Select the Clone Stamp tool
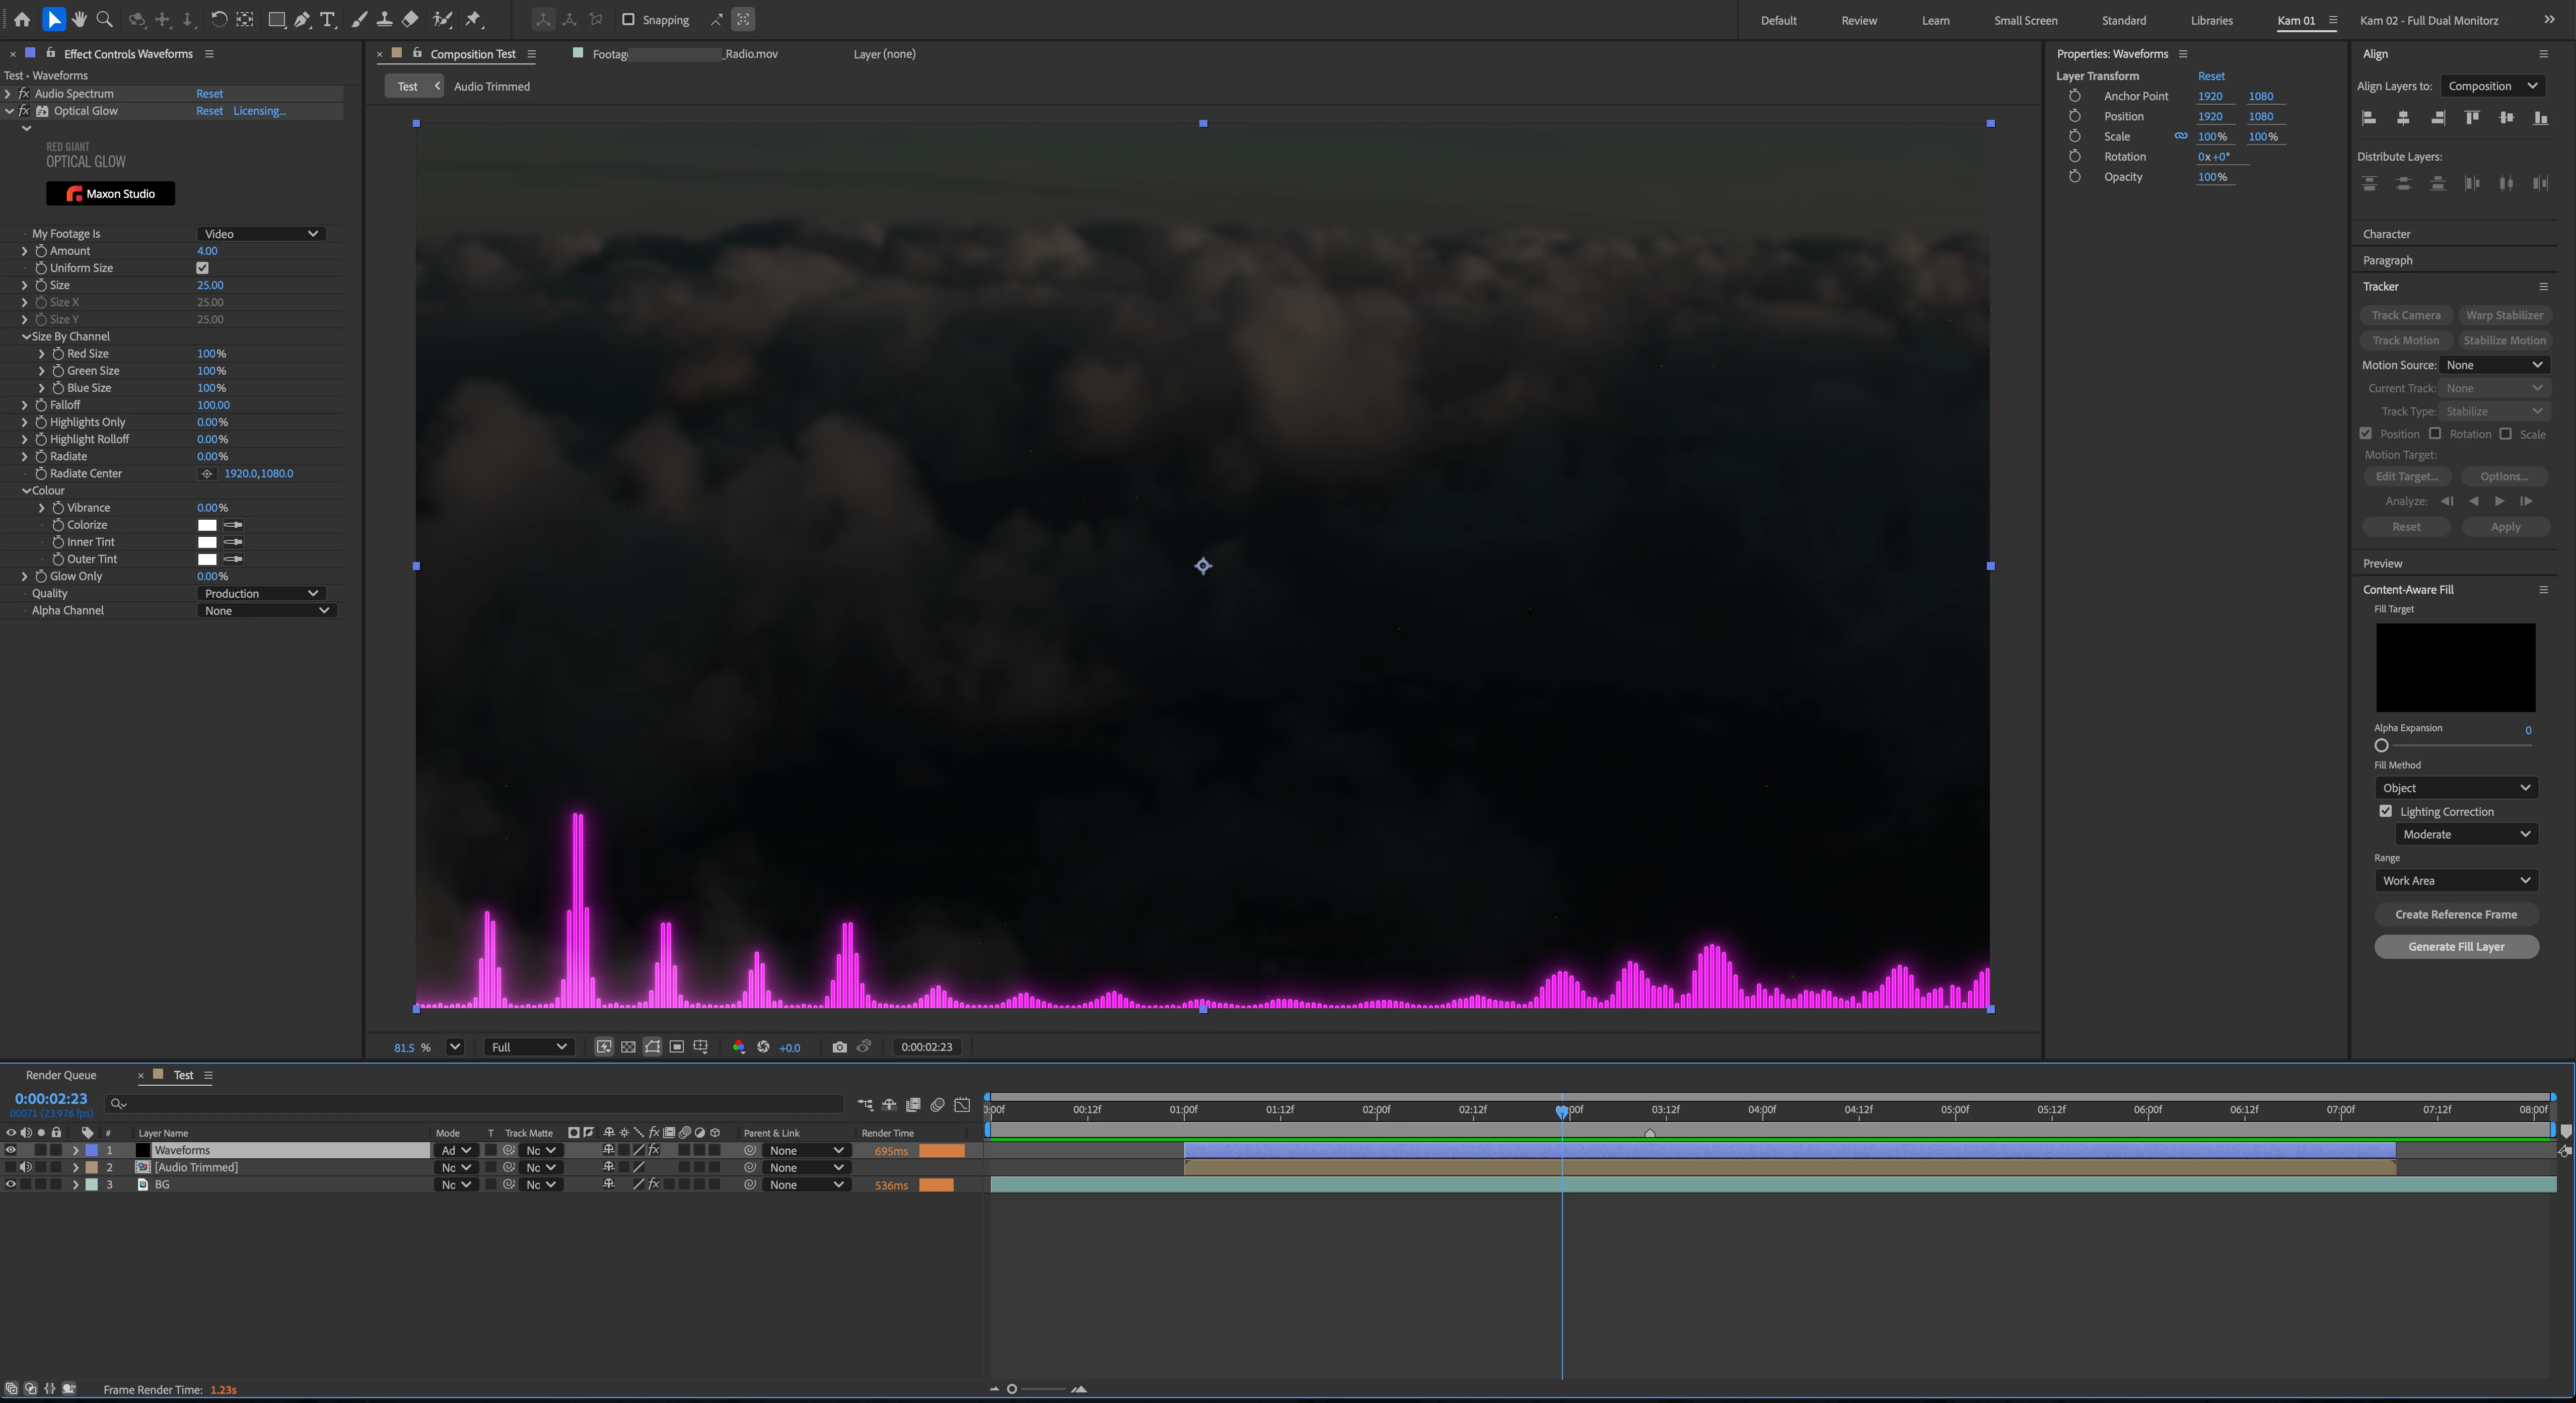 (x=384, y=19)
